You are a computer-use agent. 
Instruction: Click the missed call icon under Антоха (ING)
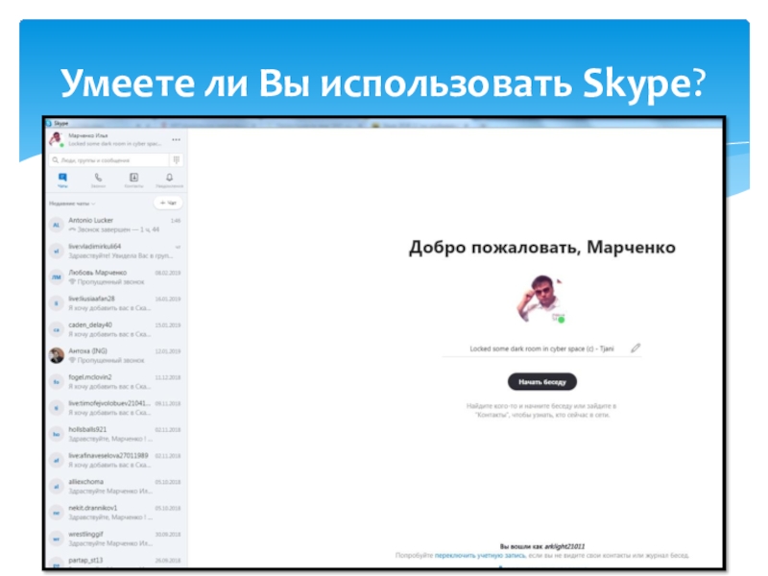(73, 360)
